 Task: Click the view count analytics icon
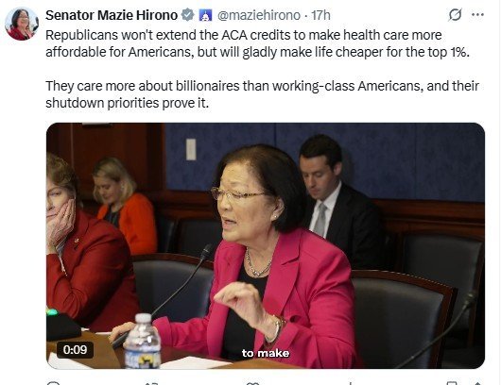(x=351, y=383)
